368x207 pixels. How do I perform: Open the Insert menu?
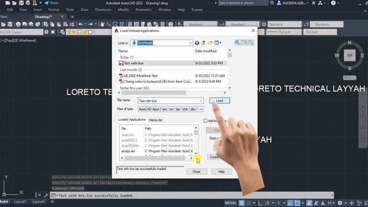pyautogui.click(x=37, y=10)
